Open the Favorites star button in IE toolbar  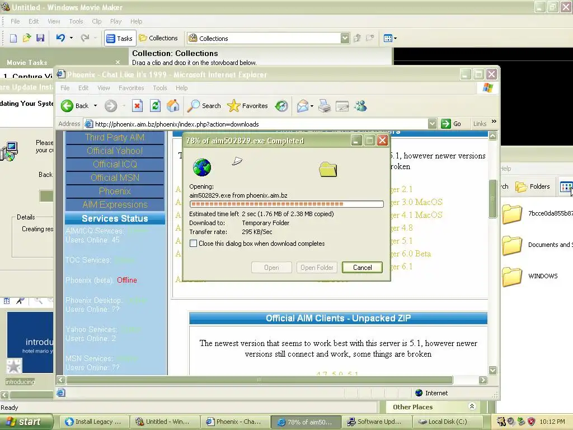tap(247, 106)
